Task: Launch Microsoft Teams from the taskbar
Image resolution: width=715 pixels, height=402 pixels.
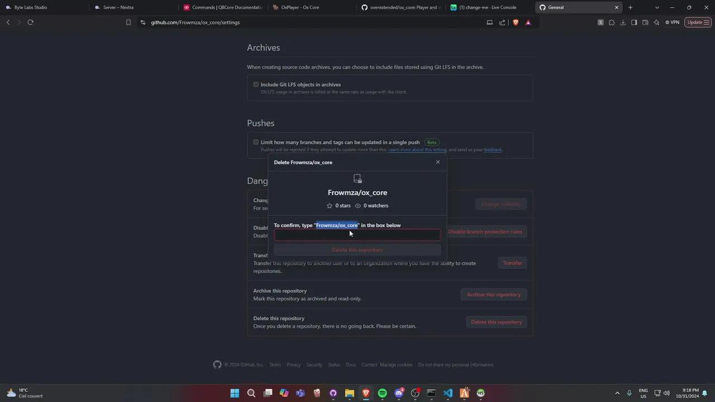Action: [301, 393]
